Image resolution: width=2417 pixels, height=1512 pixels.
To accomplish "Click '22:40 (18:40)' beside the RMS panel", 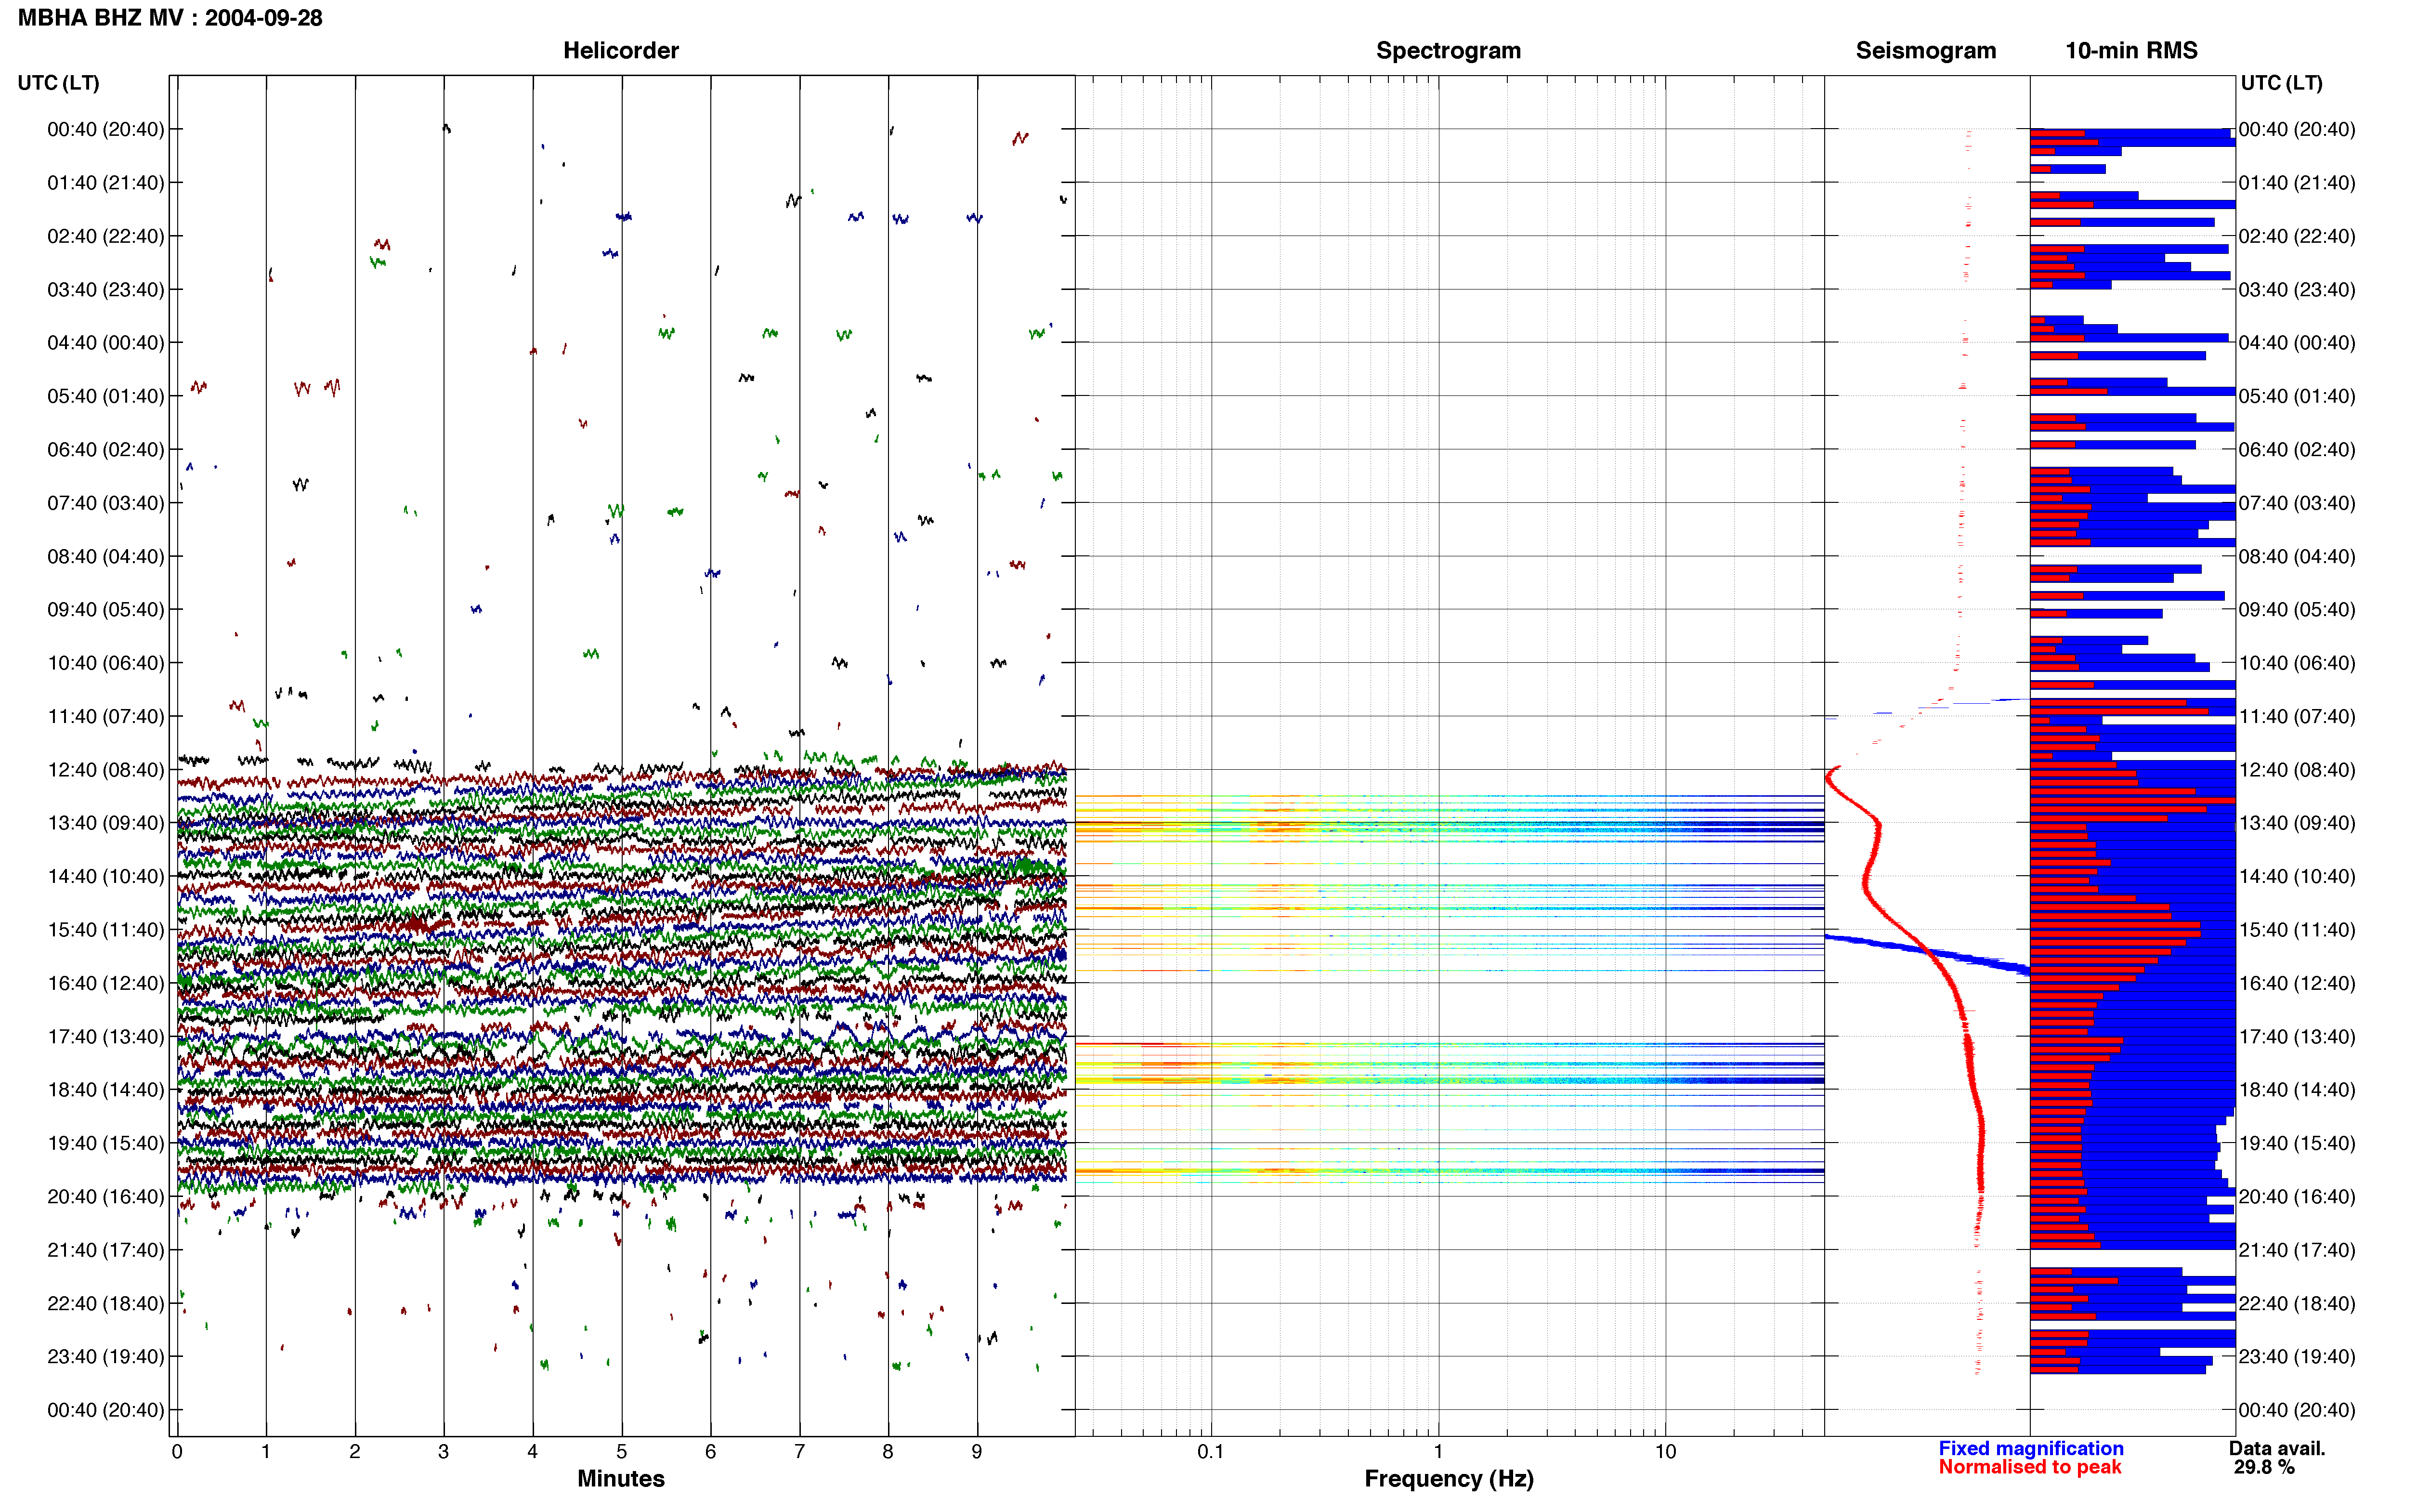I will click(x=2297, y=1303).
